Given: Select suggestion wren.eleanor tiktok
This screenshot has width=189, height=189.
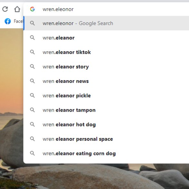Looking at the screenshot, I should 106,52.
